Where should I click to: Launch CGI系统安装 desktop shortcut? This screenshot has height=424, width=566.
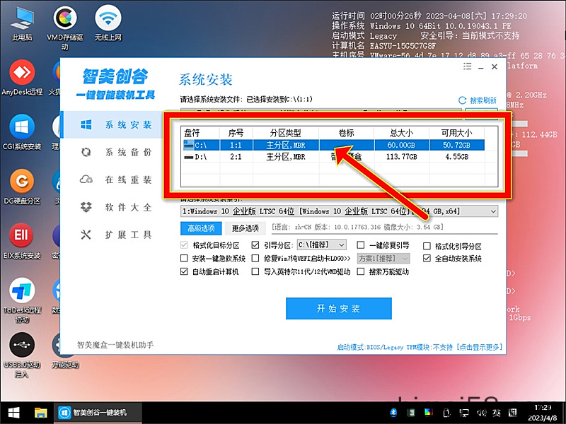(x=22, y=132)
